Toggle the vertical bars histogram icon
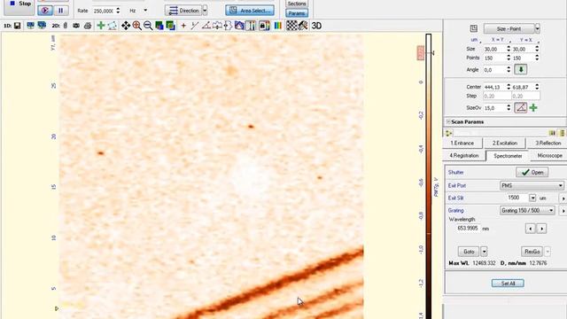The height and width of the screenshot is (319, 567). (x=251, y=26)
